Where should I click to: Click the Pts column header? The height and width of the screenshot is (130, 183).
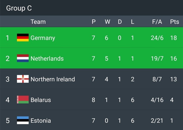click(x=174, y=22)
